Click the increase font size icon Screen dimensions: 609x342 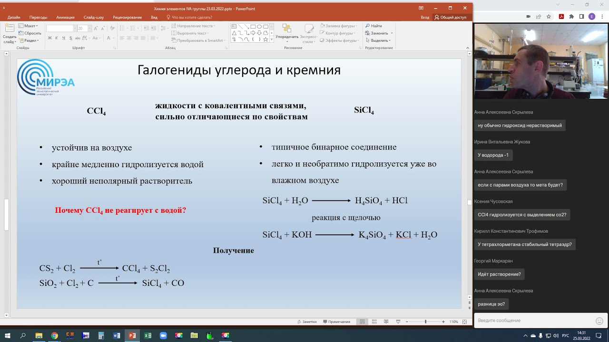(95, 28)
